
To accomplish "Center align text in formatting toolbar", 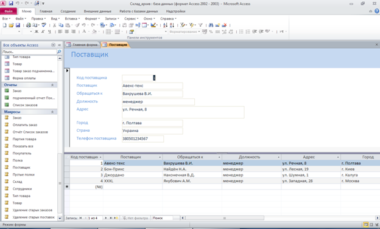I will click(66, 32).
